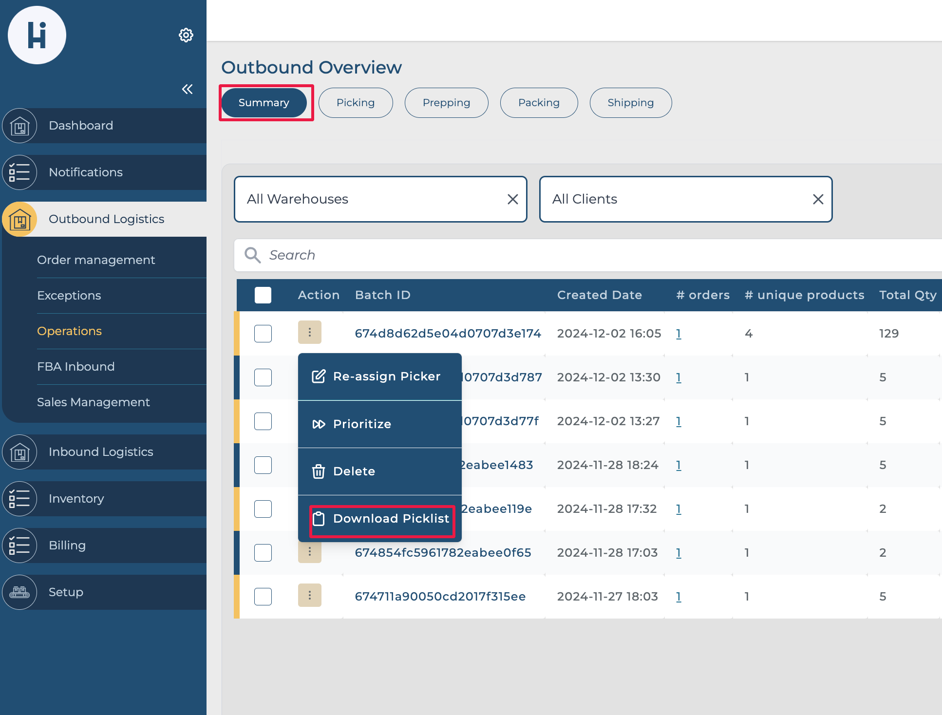Select Download Picklist from the menu
The image size is (942, 715).
pyautogui.click(x=381, y=519)
